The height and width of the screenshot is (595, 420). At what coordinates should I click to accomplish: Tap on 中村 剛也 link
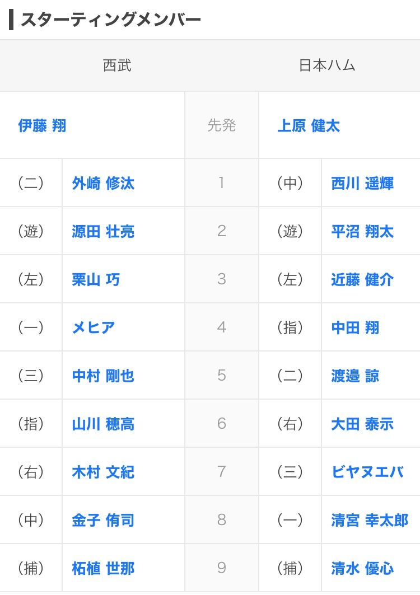click(103, 376)
